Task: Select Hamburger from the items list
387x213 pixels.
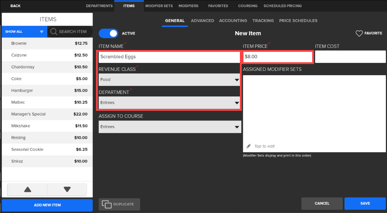Action: 47,91
